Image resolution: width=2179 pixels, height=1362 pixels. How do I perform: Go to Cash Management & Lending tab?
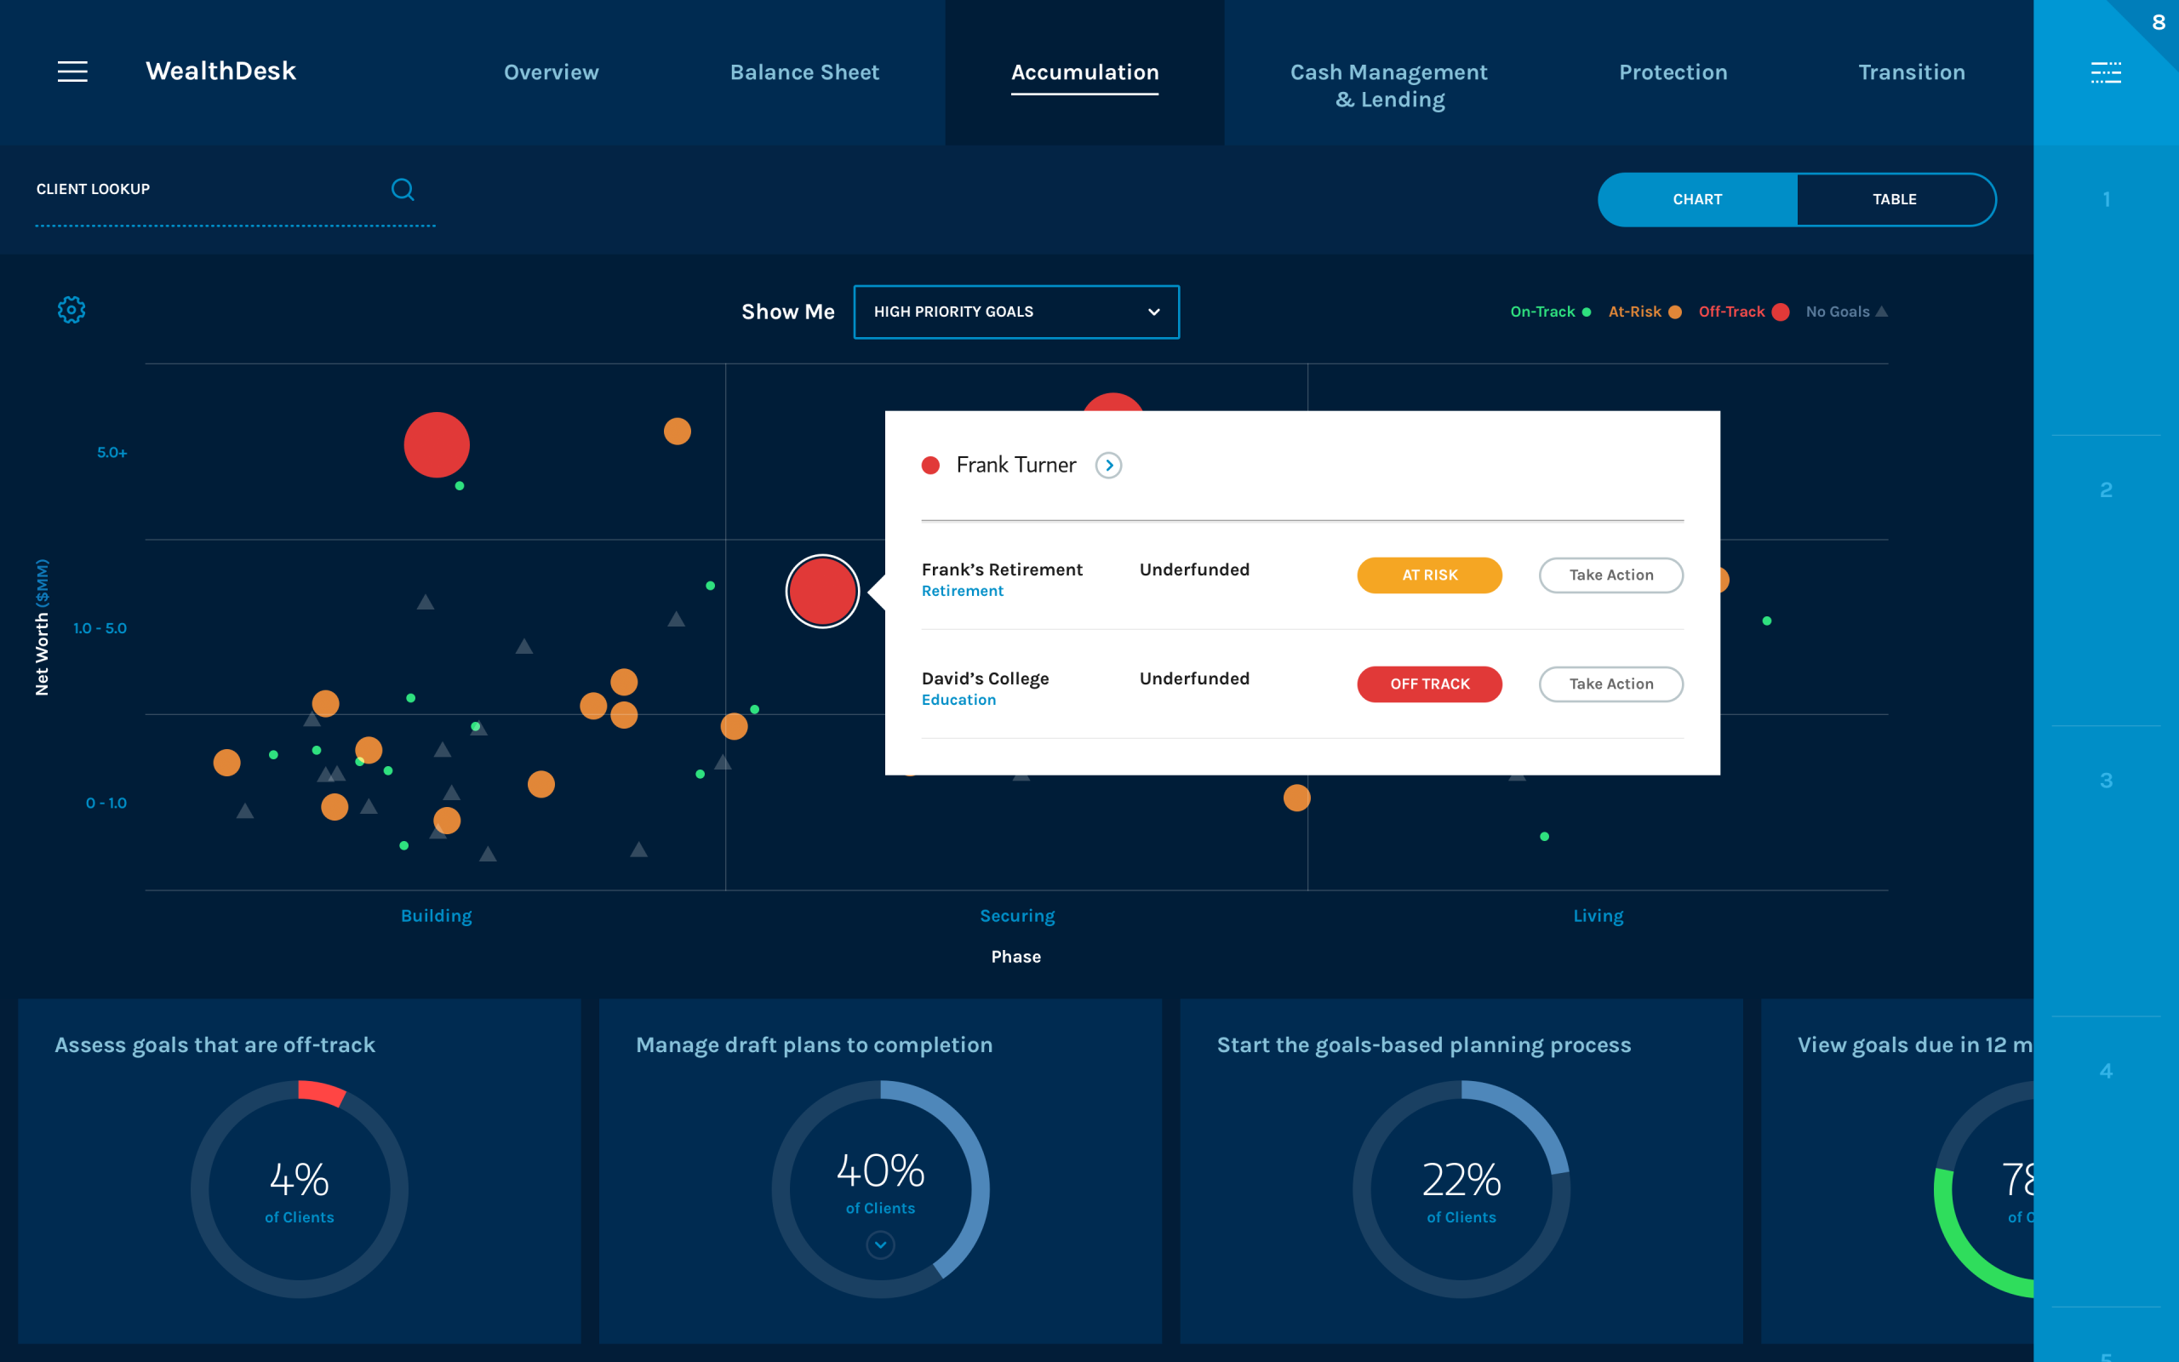pos(1388,84)
